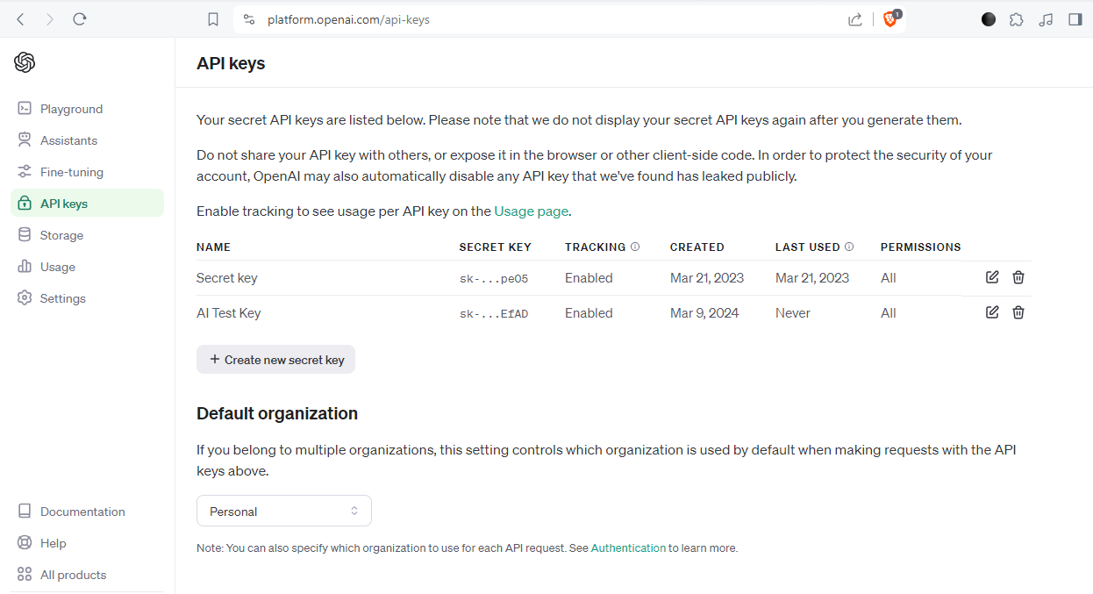The height and width of the screenshot is (594, 1093).
Task: Follow the Authentication link
Action: tap(628, 547)
